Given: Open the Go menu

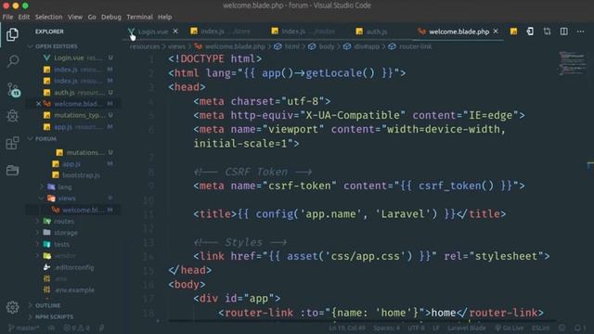Looking at the screenshot, I should (x=92, y=17).
